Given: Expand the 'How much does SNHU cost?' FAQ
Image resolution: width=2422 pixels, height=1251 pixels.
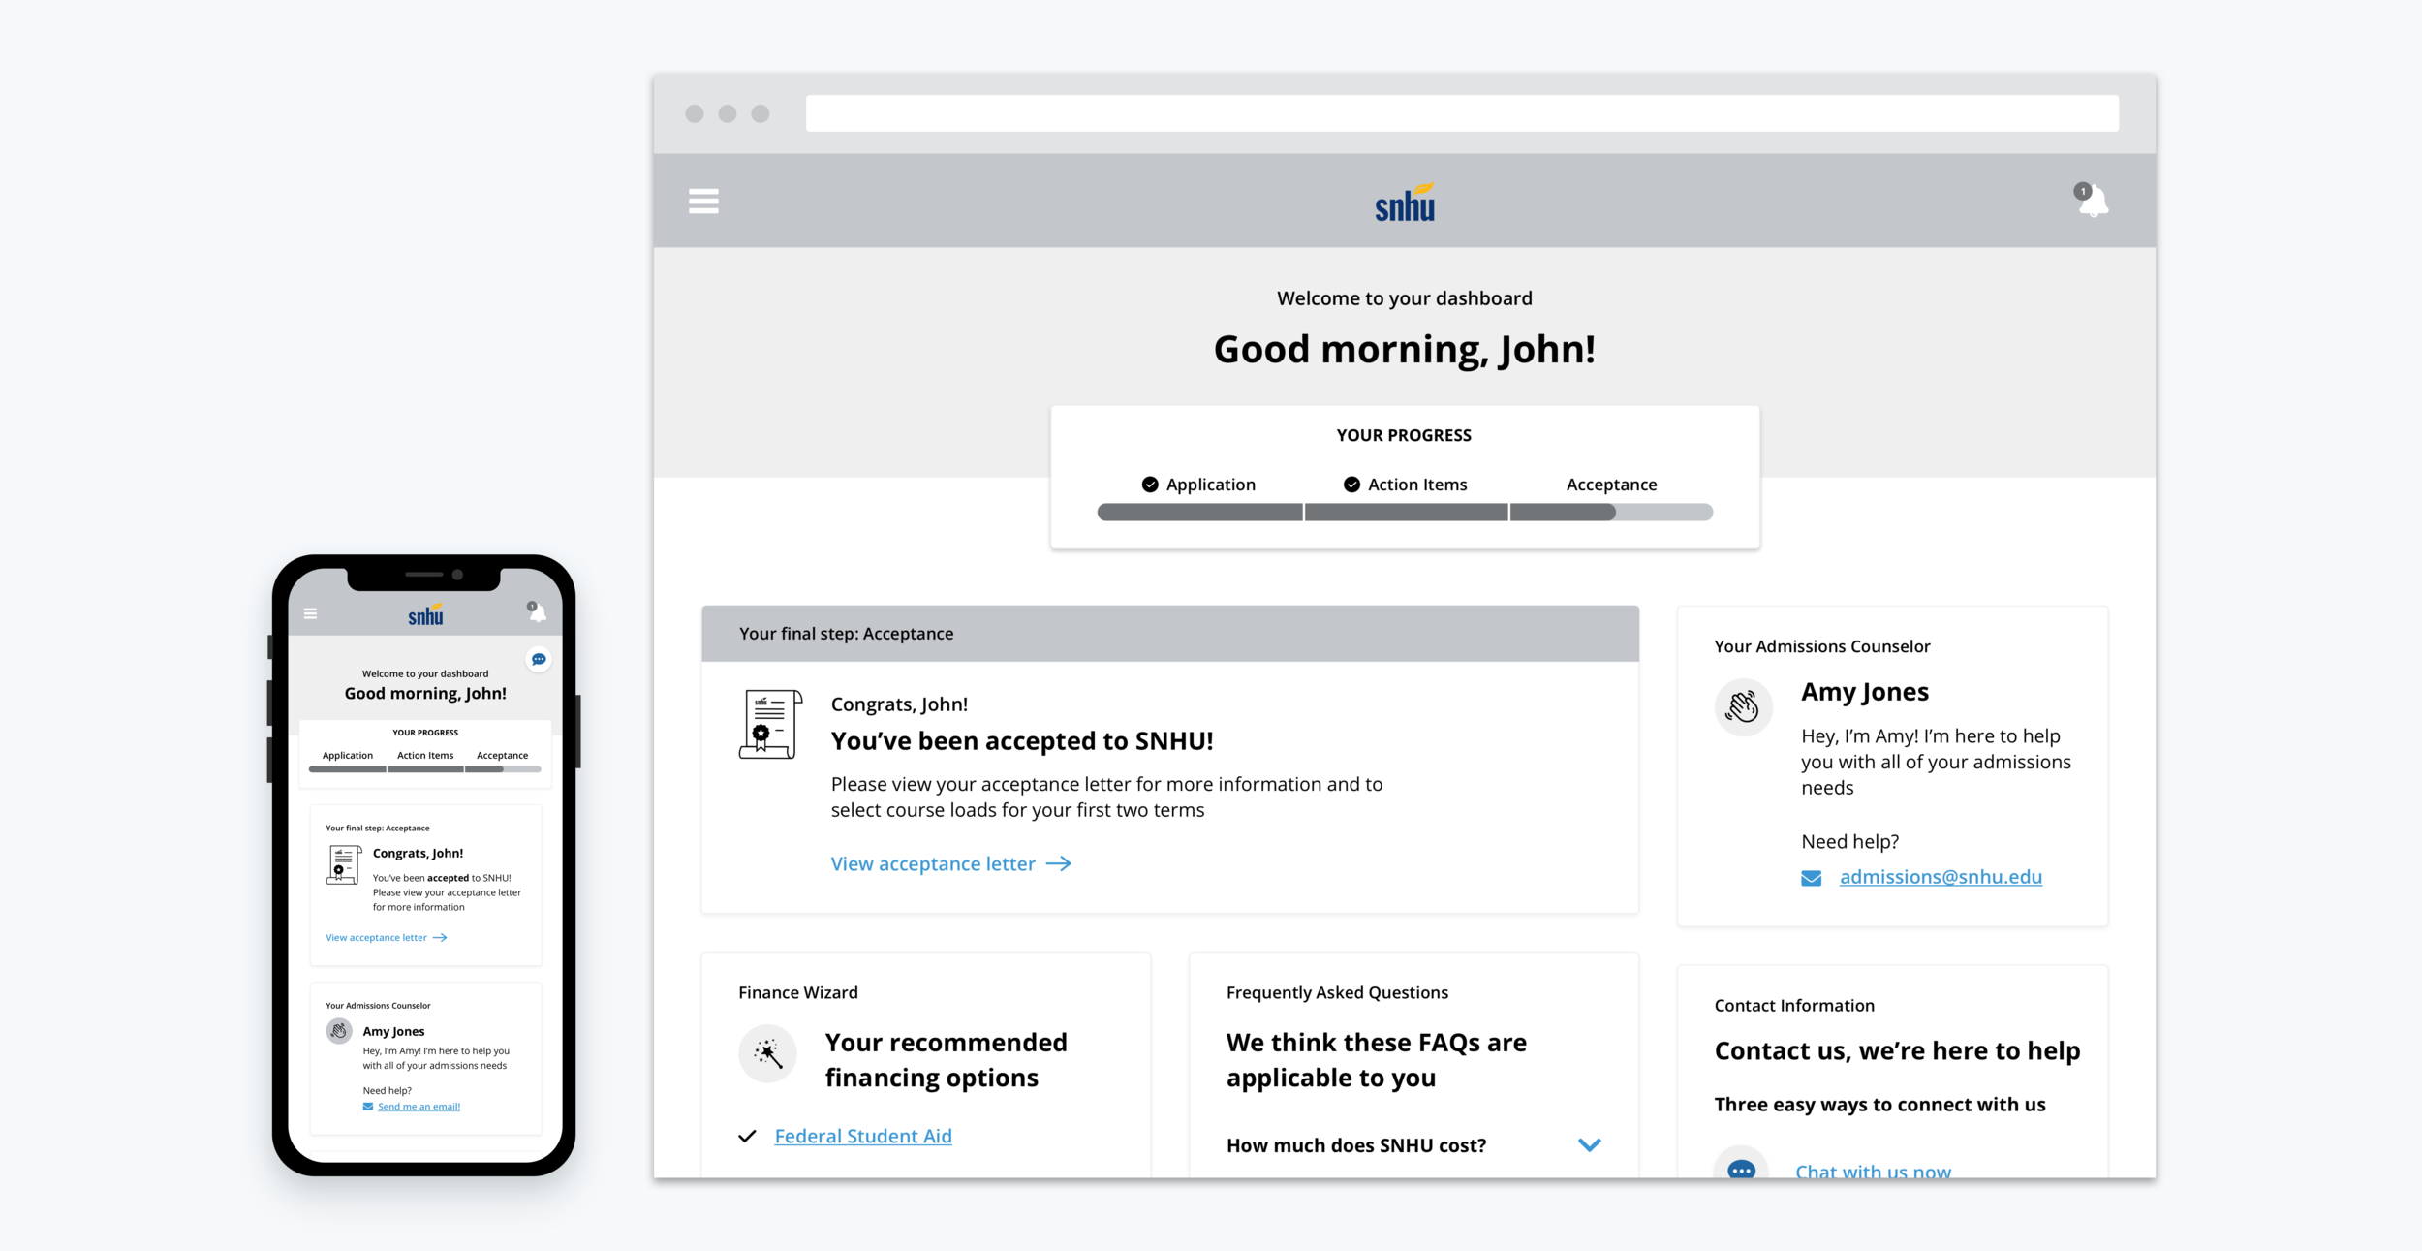Looking at the screenshot, I should click(1590, 1145).
